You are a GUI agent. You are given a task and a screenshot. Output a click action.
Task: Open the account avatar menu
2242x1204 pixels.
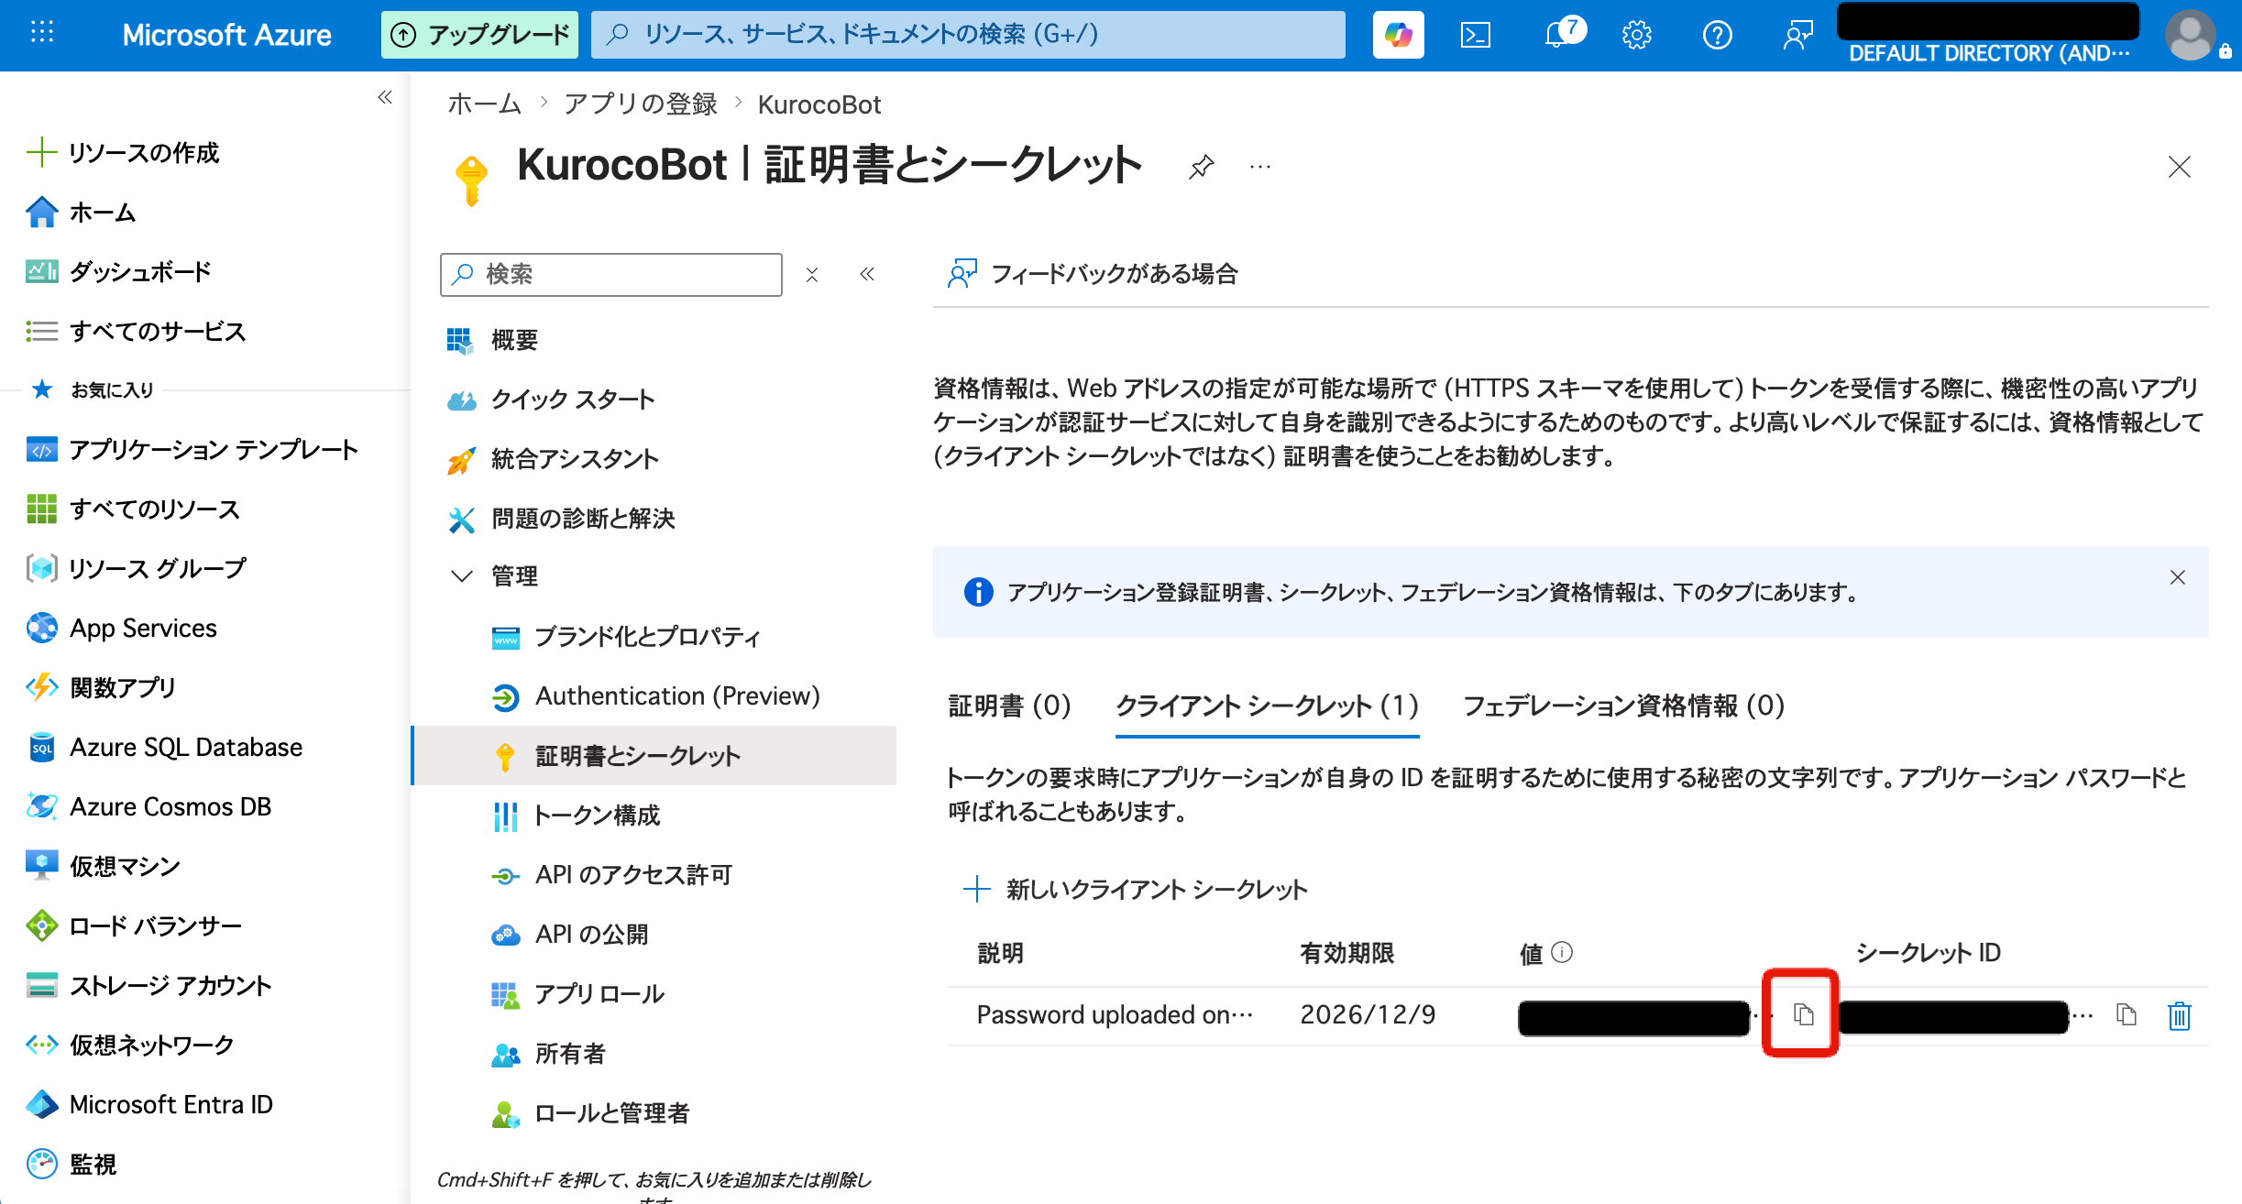point(2192,35)
